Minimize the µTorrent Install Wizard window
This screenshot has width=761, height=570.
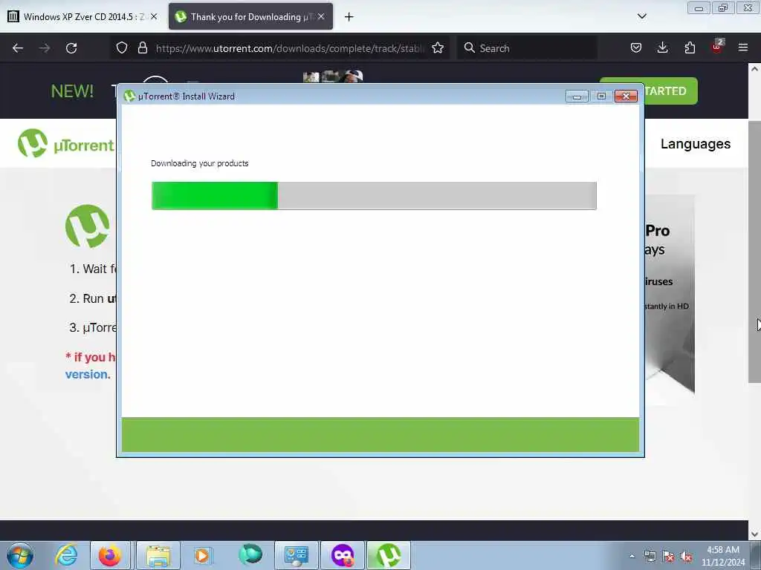pyautogui.click(x=577, y=96)
